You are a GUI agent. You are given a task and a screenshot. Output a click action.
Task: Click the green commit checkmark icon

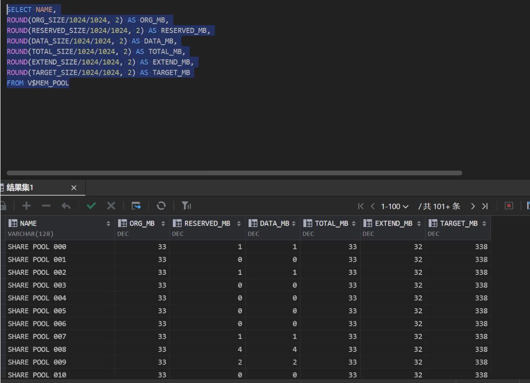point(91,206)
